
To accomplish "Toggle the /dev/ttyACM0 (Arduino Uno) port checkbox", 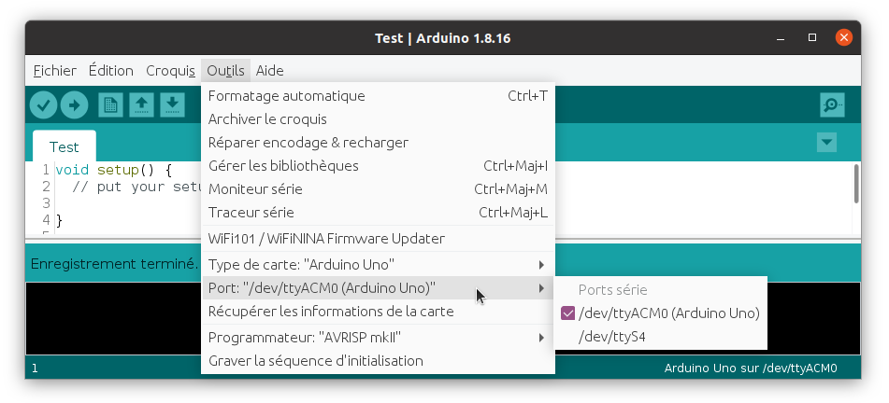I will (567, 313).
